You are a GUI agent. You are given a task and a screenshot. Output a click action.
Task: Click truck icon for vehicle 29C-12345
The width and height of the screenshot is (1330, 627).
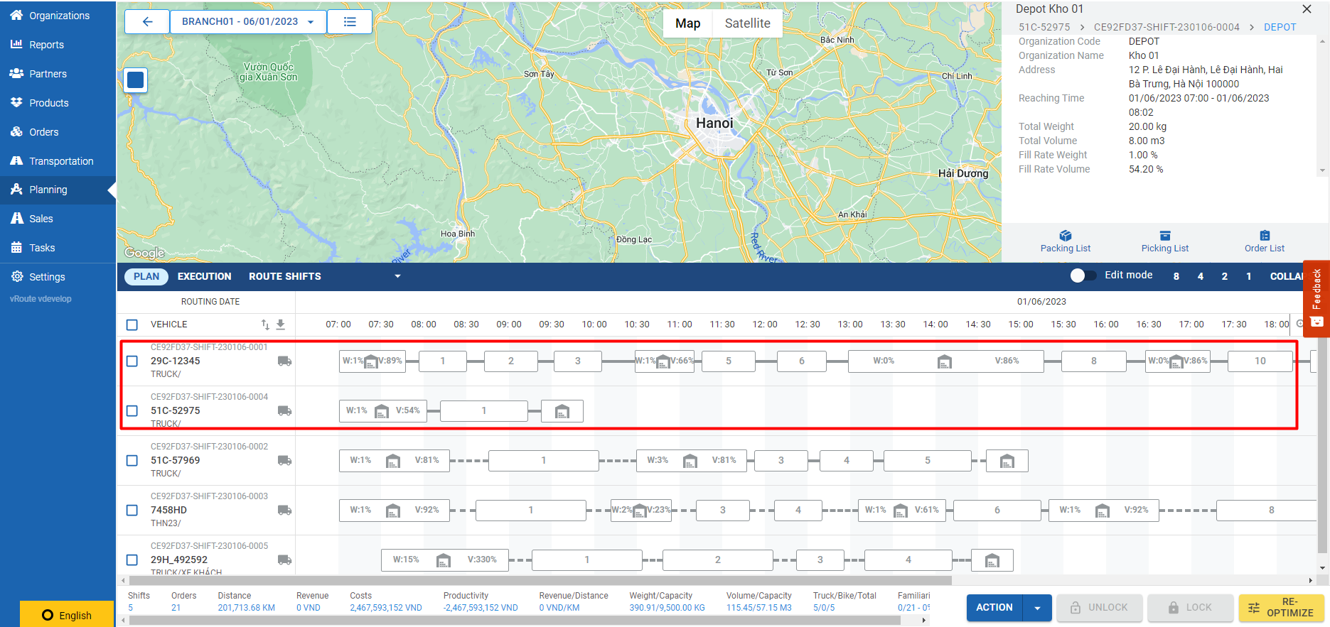click(x=284, y=361)
